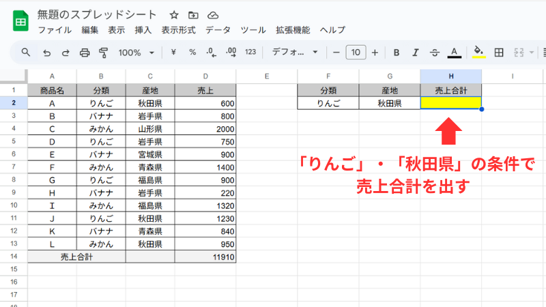The width and height of the screenshot is (546, 307).
Task: Click 秋田県 in cell G2
Action: [x=390, y=103]
